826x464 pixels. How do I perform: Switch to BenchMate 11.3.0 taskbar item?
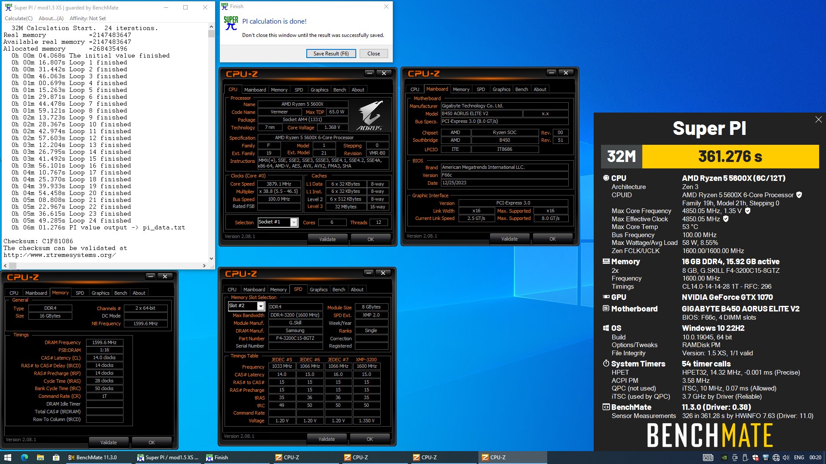click(x=98, y=458)
